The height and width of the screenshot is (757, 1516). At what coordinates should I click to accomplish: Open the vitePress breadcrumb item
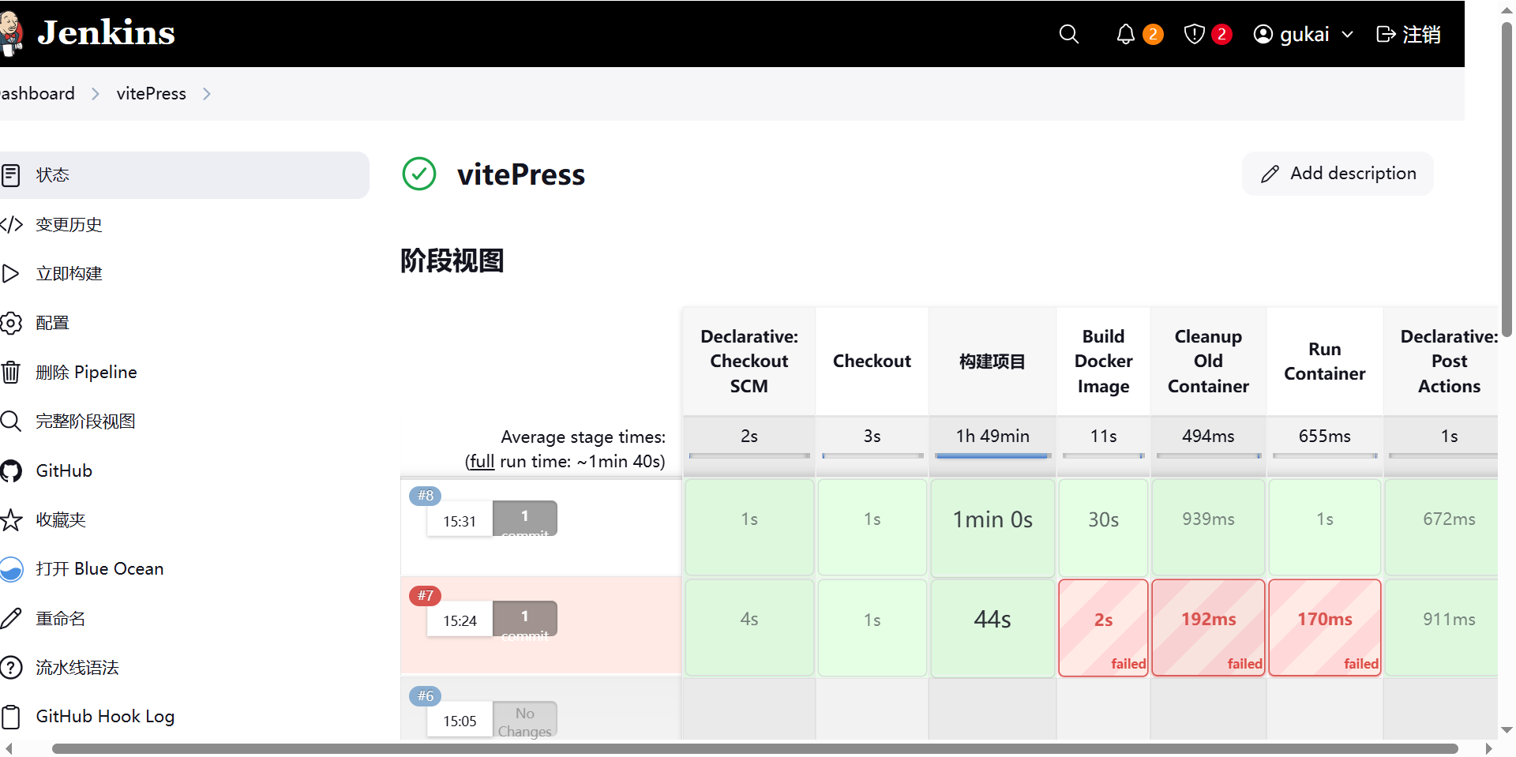[x=151, y=93]
